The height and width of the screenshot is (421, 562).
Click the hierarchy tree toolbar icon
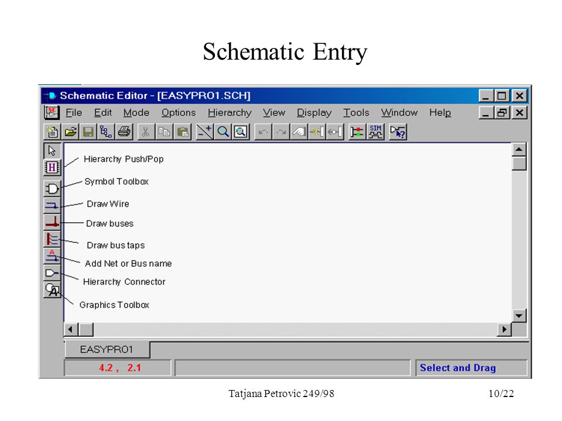click(106, 132)
